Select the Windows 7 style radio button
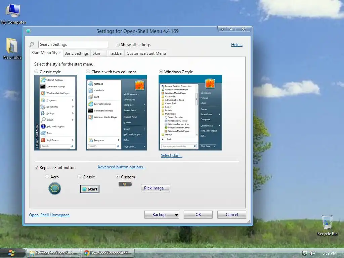The height and width of the screenshot is (258, 344). coord(161,72)
